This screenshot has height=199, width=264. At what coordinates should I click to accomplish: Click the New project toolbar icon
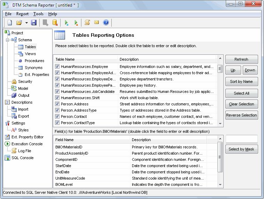[x=10, y=23]
